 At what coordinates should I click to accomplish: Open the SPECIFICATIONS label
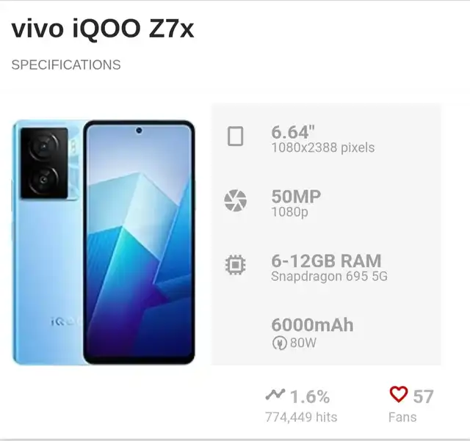tap(66, 65)
